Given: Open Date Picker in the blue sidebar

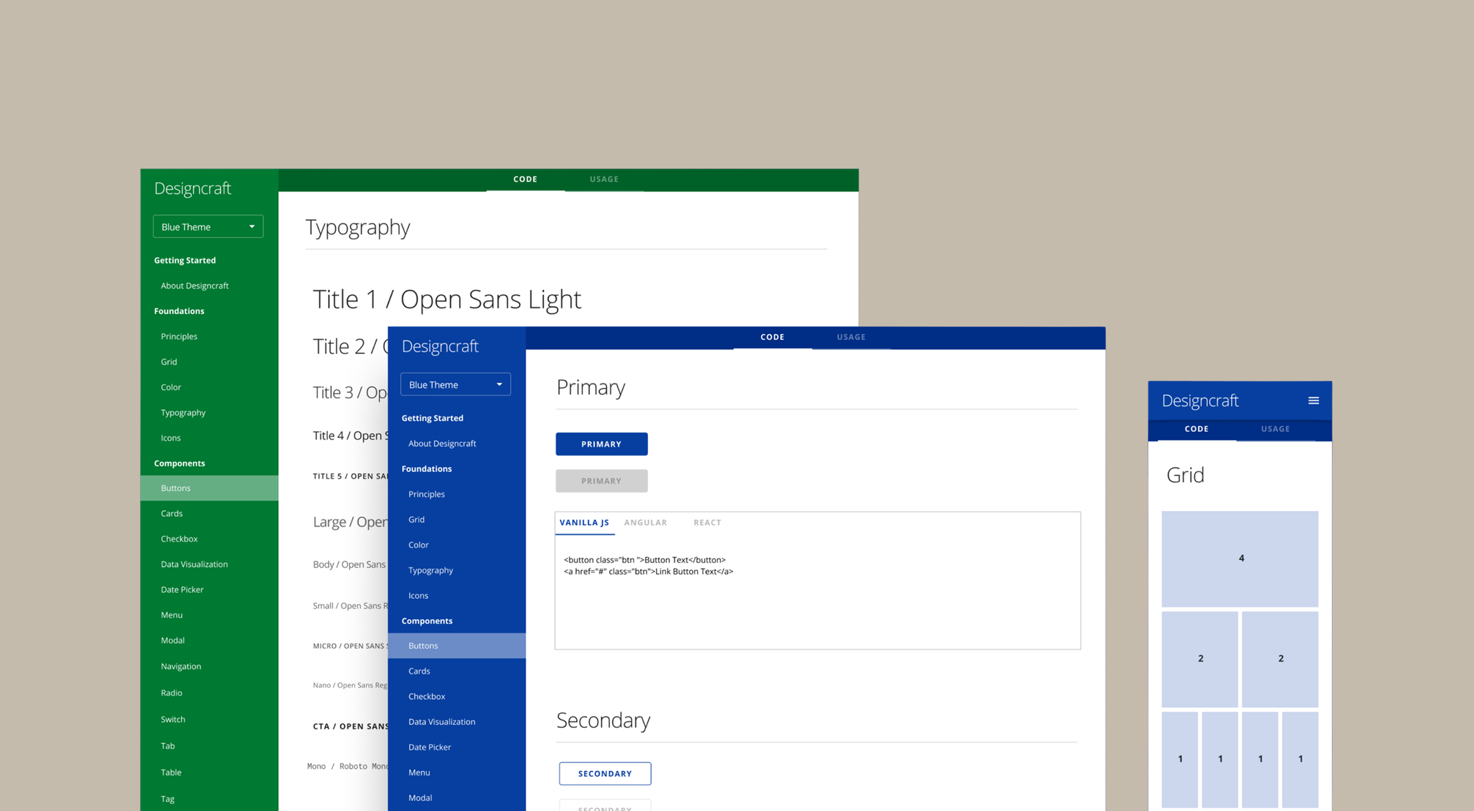Looking at the screenshot, I should click(x=430, y=747).
